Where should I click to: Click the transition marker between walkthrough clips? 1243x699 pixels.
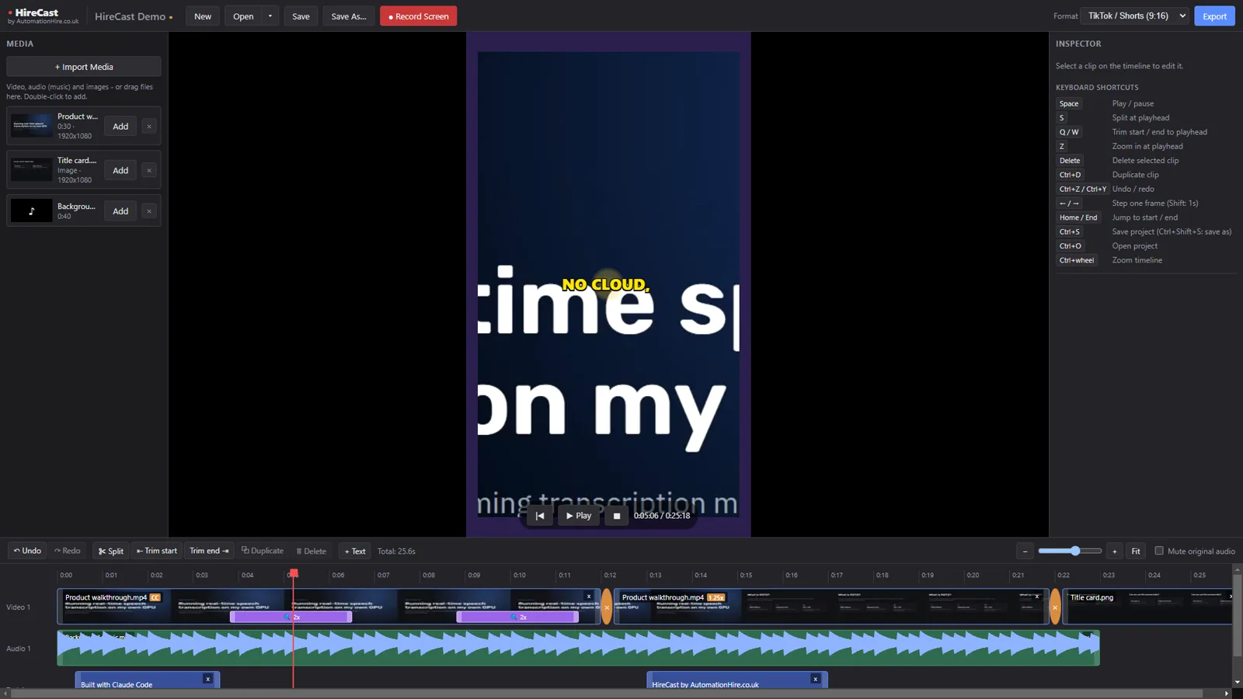(x=607, y=607)
